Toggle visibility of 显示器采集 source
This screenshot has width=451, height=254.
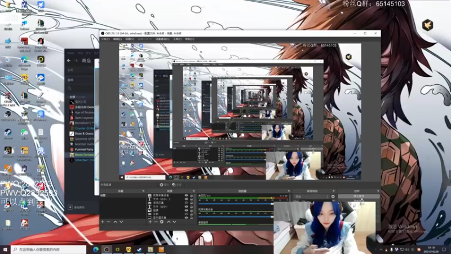[x=187, y=218]
